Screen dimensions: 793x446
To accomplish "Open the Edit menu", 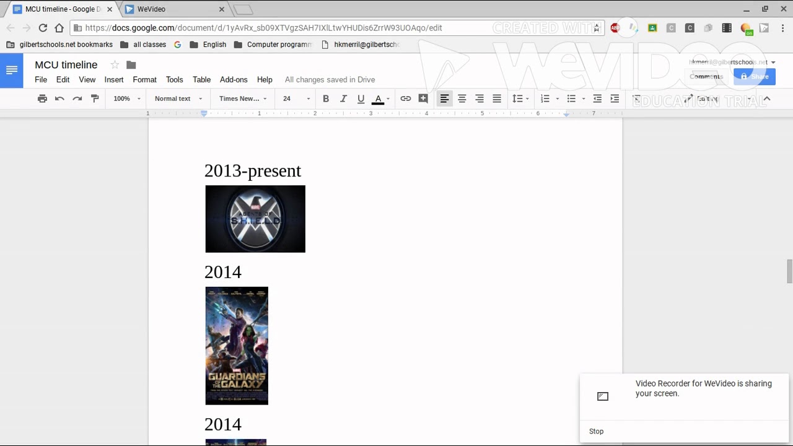I will (63, 79).
